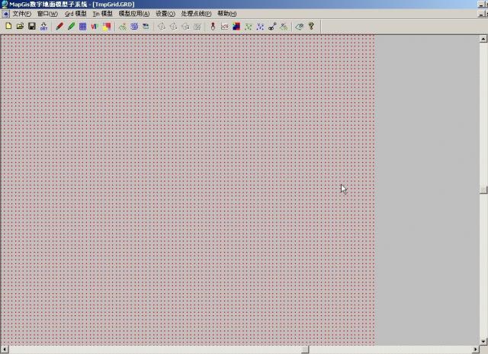Click the eraser icon in toolbar
The height and width of the screenshot is (354, 488).
tap(300, 26)
